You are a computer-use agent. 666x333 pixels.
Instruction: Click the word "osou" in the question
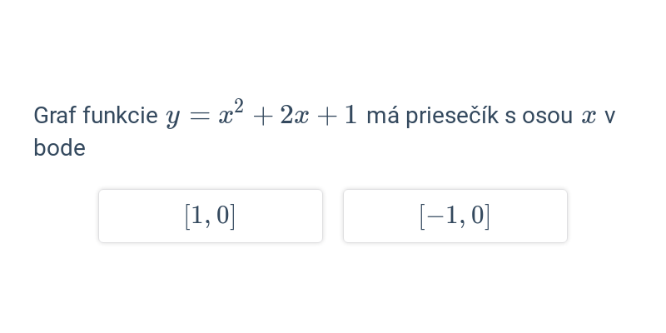[547, 117]
